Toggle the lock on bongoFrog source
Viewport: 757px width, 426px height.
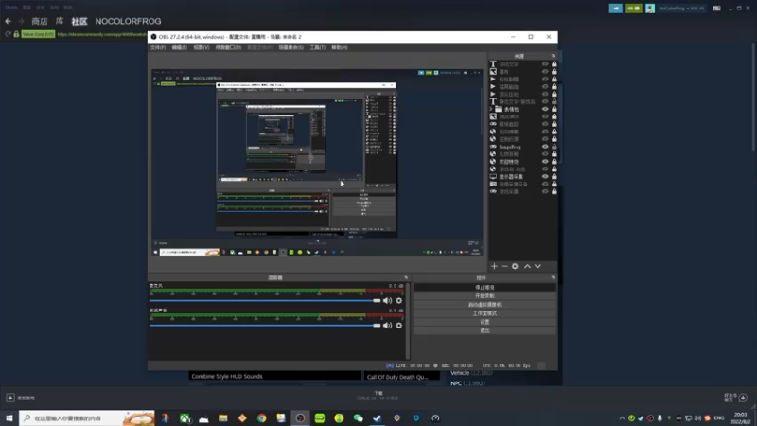click(555, 147)
